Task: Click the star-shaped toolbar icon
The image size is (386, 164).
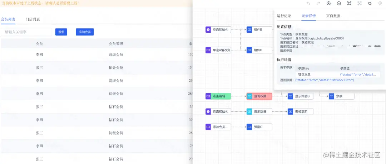Action: click(x=370, y=4)
